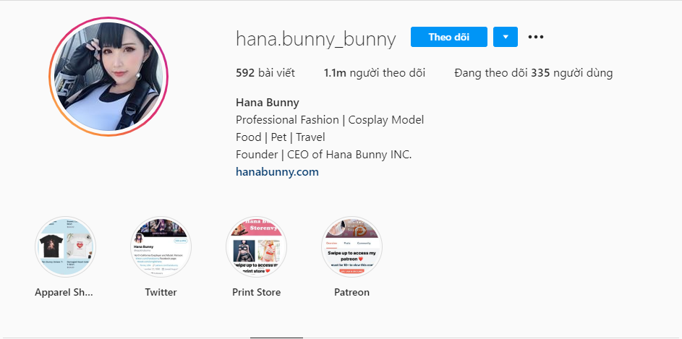Viewport: 682px width, 339px height.
Task: Click the Twitter highlight label
Action: click(x=161, y=292)
